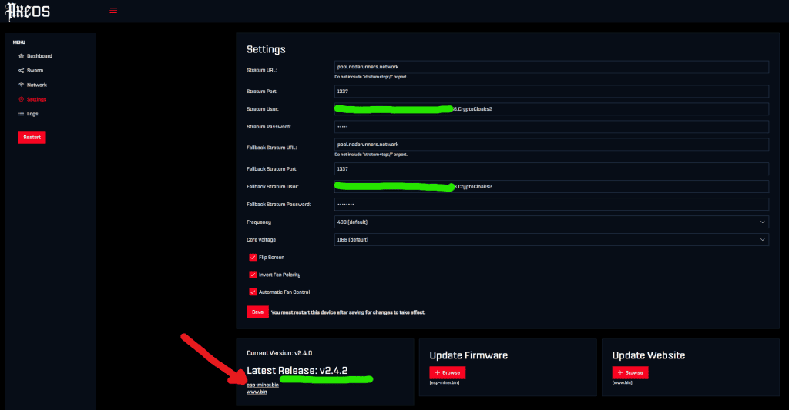Click the 'Stratum URL:' label

coord(262,70)
